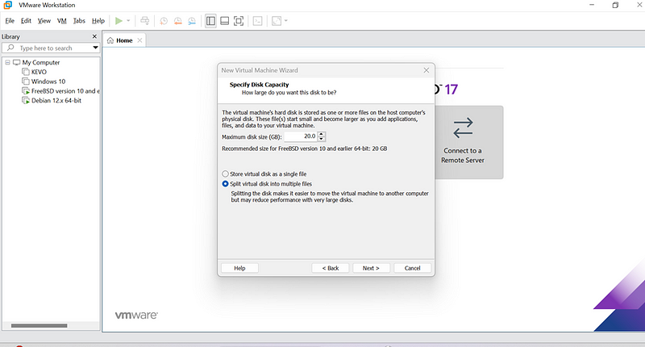Open the Tabs menu

click(79, 21)
